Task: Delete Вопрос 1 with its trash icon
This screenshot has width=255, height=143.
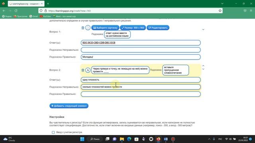Action: tap(83, 28)
